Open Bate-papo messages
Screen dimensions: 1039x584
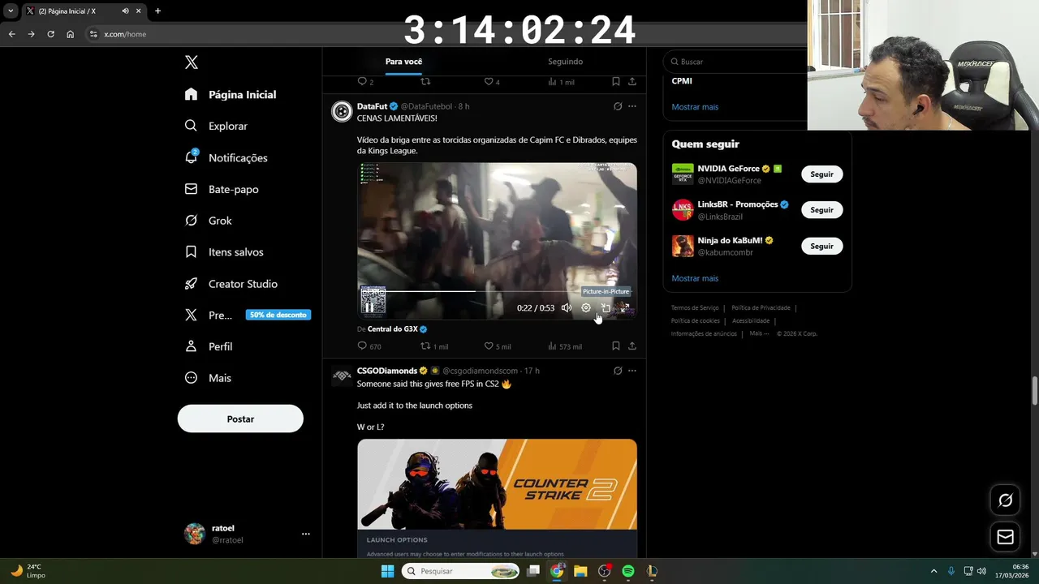coord(222,189)
